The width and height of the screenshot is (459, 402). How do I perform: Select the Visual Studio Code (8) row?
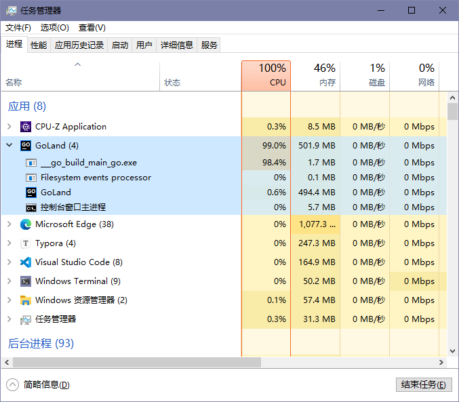224,262
